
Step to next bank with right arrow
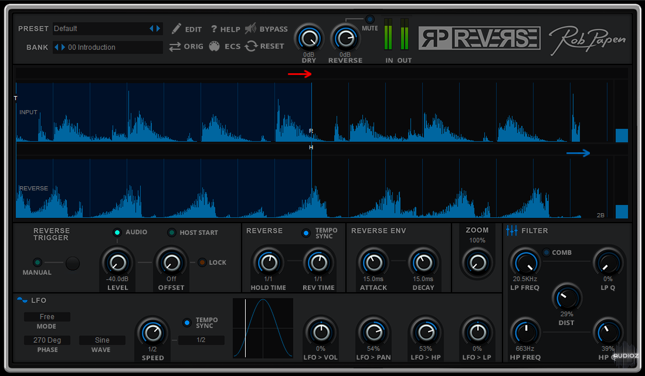63,47
